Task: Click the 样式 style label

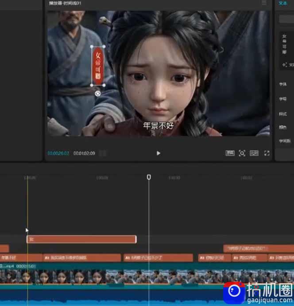Action: [282, 114]
